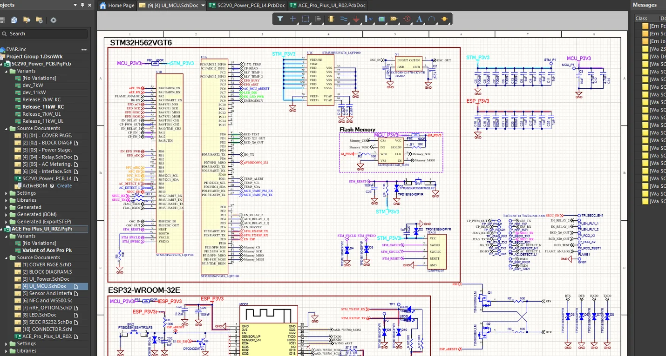
Task: Click modified-file icon beside Relay.SchDoc
Action: [x=76, y=157]
